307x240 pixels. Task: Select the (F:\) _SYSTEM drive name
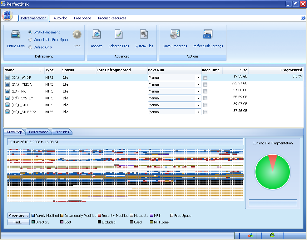click(22, 98)
